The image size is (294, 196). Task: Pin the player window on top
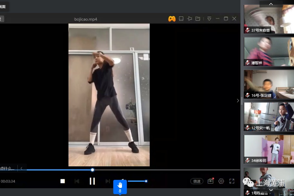[190, 19]
